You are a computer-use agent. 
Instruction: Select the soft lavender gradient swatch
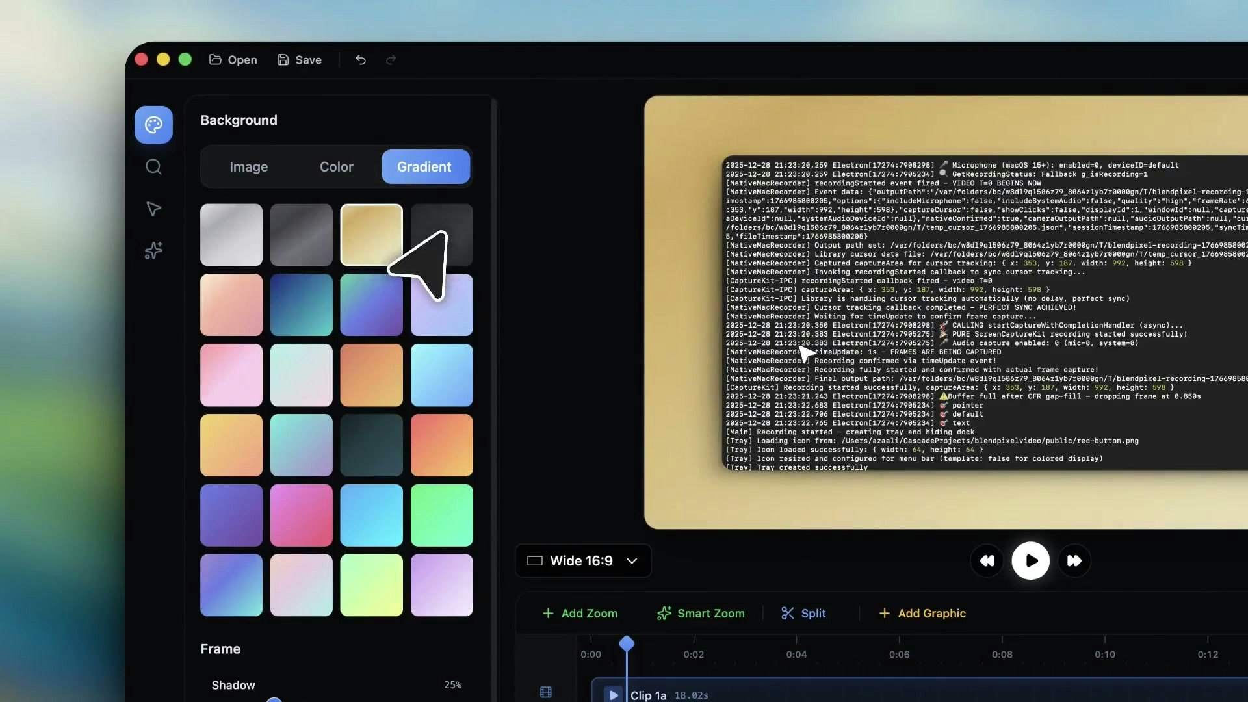(442, 586)
